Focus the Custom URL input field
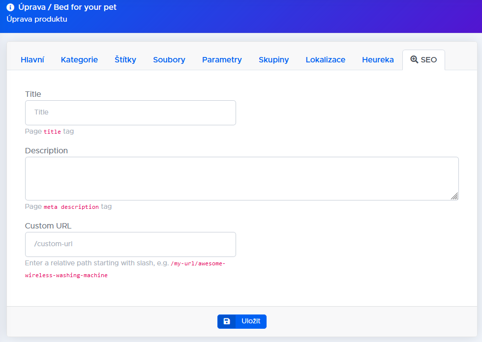The image size is (482, 342). 130,244
